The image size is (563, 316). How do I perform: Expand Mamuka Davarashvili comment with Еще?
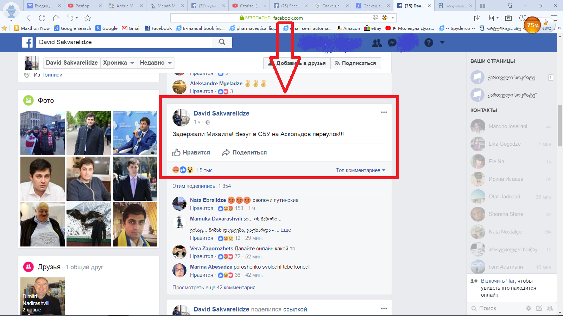[x=286, y=230]
